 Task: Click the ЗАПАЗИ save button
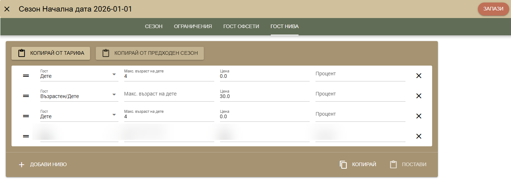click(x=493, y=9)
